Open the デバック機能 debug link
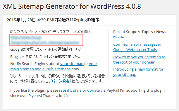 coord(58,81)
